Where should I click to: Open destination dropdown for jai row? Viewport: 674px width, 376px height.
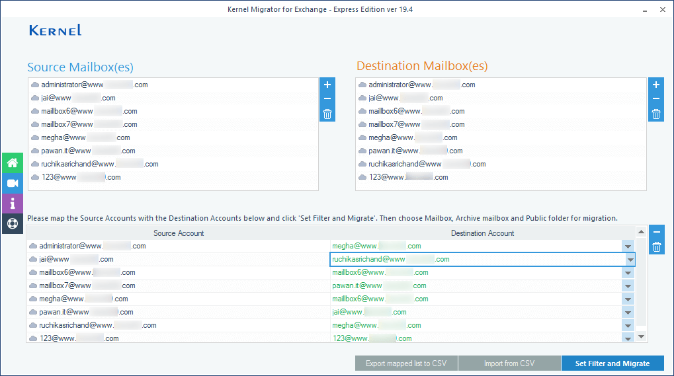[x=630, y=259]
